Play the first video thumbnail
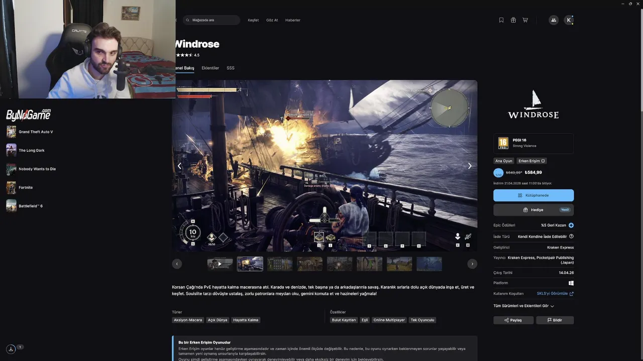The height and width of the screenshot is (361, 643). coord(220,264)
